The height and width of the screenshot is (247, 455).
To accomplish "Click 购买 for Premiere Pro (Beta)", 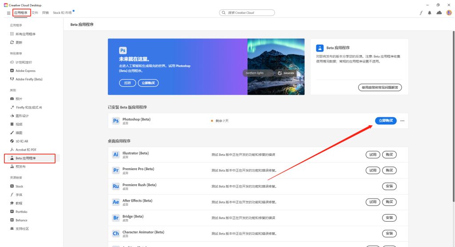I will [x=389, y=171].
